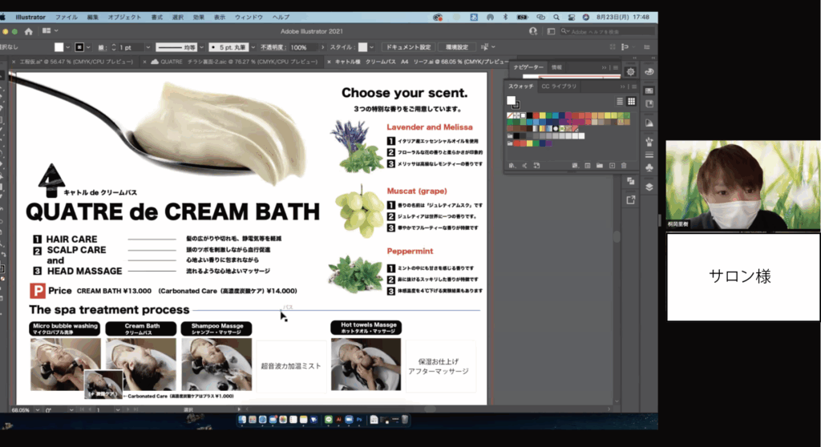
Task: Delete swatch using the trash icon
Action: click(624, 165)
